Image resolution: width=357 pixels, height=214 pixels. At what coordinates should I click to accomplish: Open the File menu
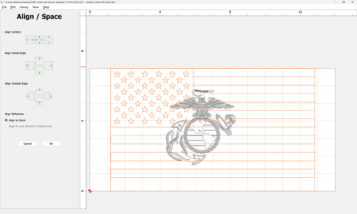coord(4,7)
